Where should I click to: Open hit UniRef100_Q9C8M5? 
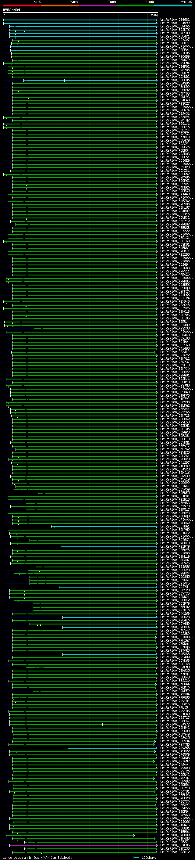[x=175, y=577]
